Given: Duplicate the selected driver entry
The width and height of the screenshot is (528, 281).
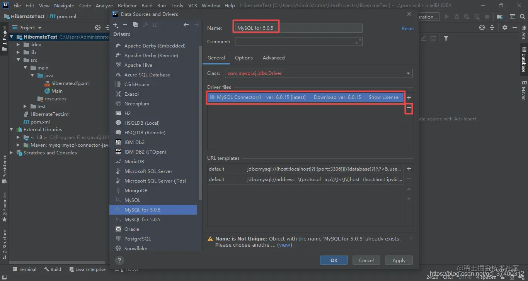Looking at the screenshot, I should tap(135, 25).
